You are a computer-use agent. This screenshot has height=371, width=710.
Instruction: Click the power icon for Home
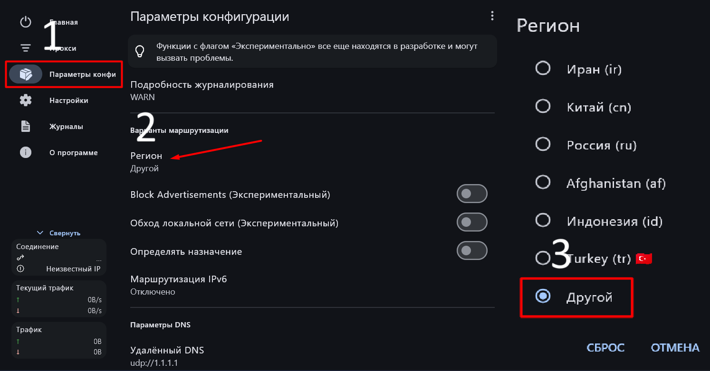(x=25, y=22)
